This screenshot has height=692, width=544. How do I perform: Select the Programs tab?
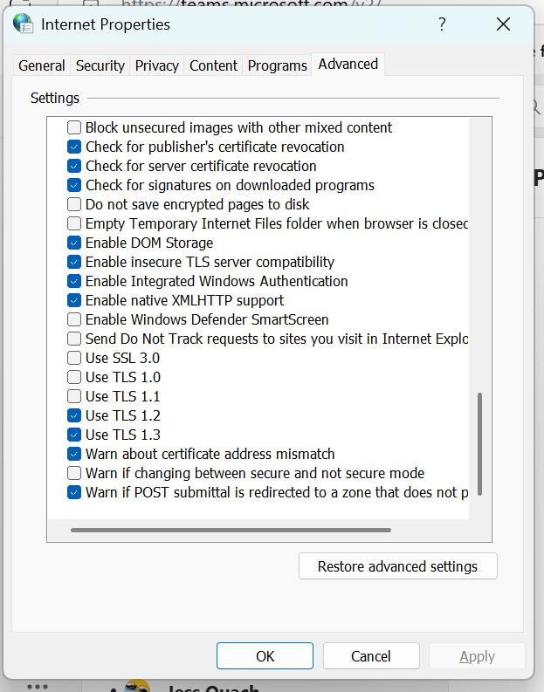[x=278, y=65]
